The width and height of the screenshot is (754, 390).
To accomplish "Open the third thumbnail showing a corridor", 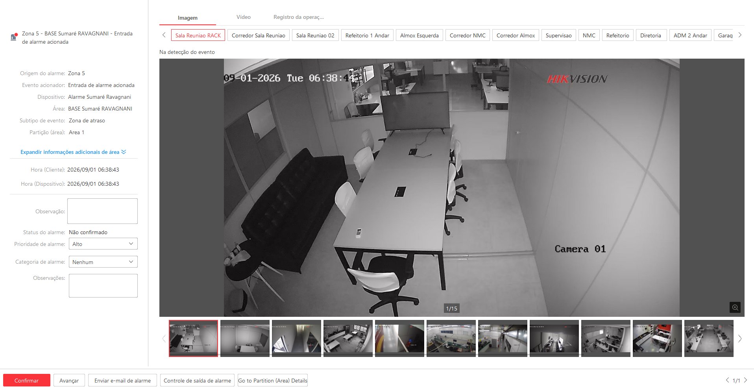I will pos(296,338).
